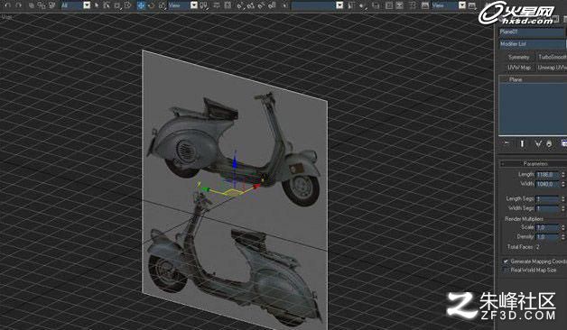Click the Density multiplier field

[x=547, y=237]
